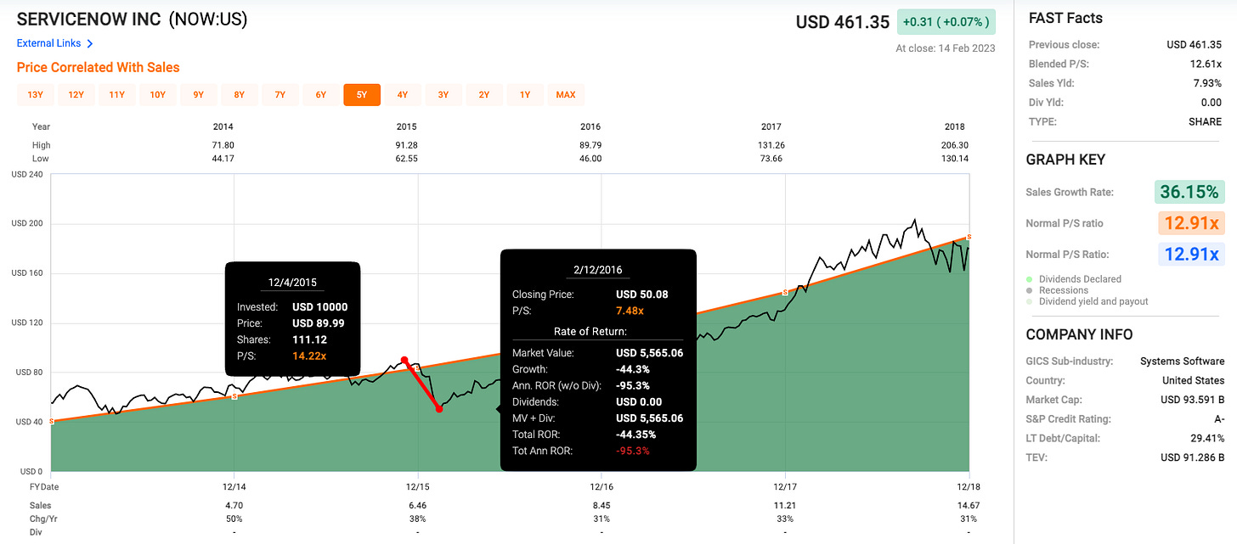Click the NOW:US ticker symbol

(208, 19)
